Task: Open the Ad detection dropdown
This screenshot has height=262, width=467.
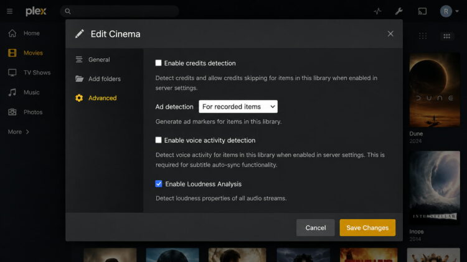Action: (238, 106)
